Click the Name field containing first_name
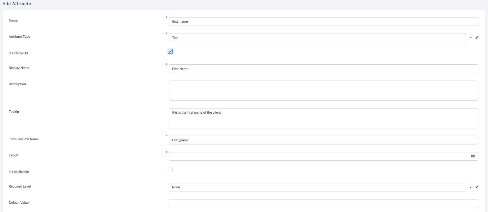Image resolution: width=488 pixels, height=212 pixels. pos(323,22)
